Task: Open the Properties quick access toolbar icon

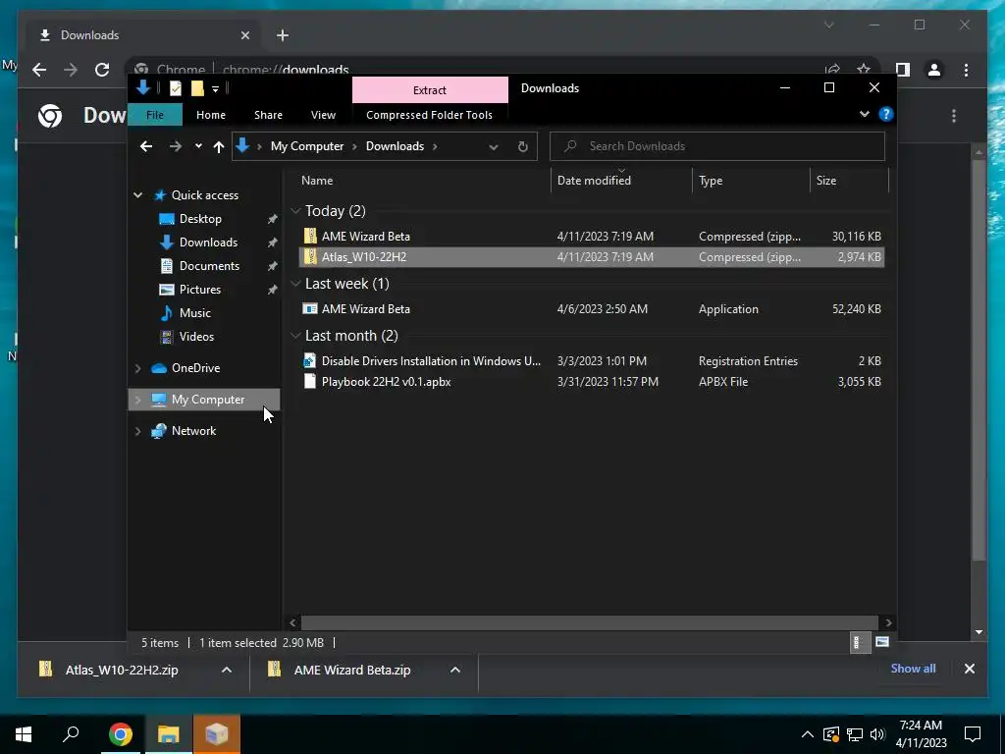Action: [175, 88]
